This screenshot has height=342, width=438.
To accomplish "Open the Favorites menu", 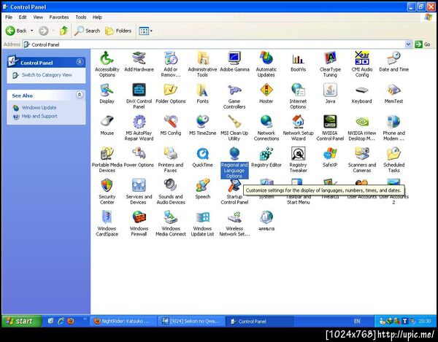I will click(59, 18).
